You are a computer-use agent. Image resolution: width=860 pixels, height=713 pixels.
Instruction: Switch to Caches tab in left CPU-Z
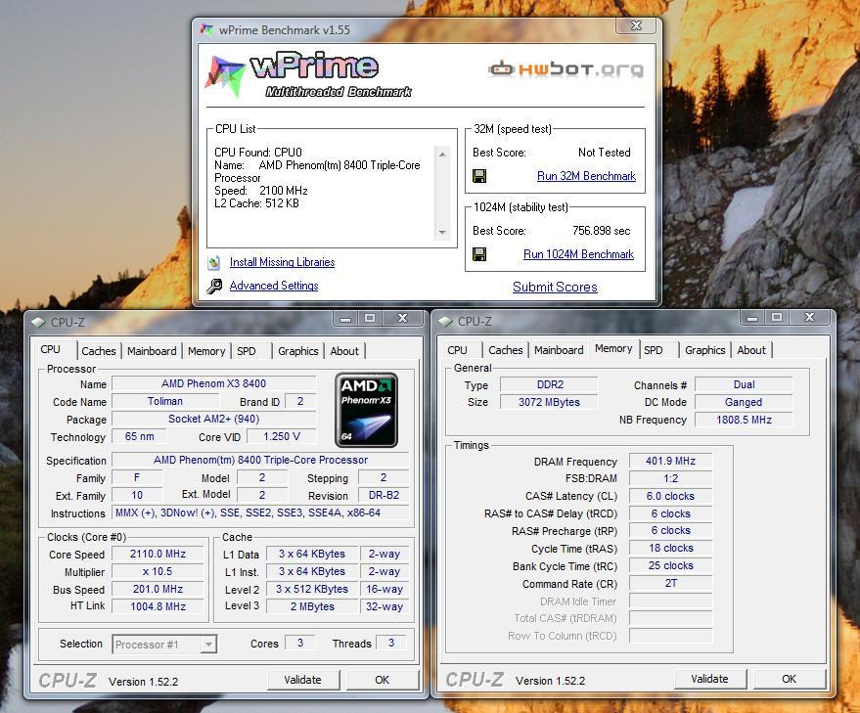[x=99, y=351]
